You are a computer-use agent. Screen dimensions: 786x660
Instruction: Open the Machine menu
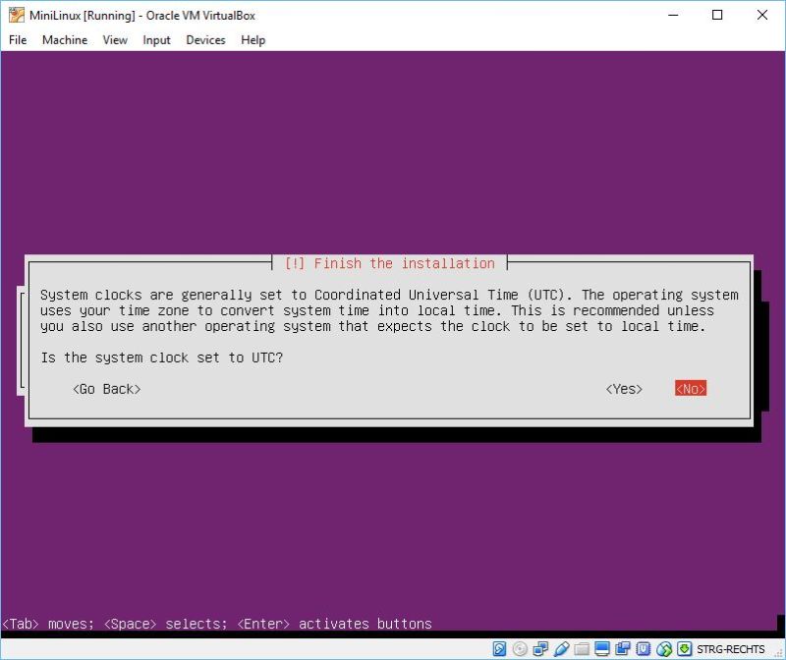click(x=64, y=40)
